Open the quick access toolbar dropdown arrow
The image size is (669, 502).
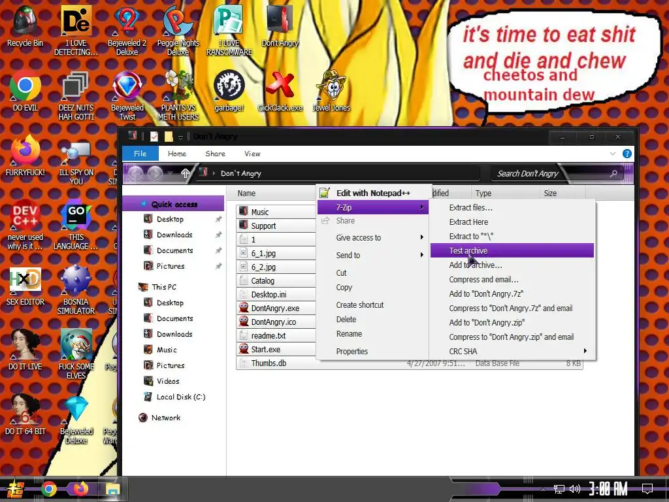tap(180, 137)
